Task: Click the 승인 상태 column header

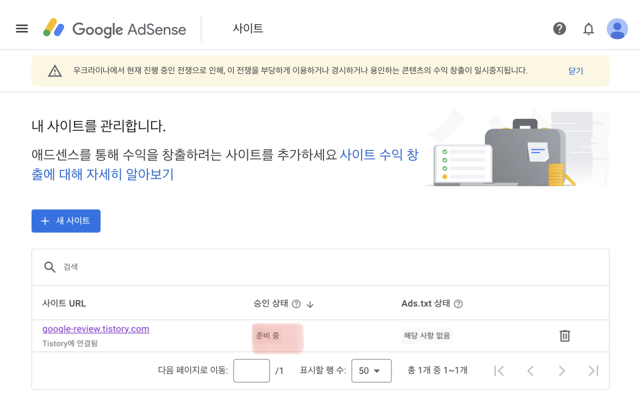Action: pyautogui.click(x=271, y=303)
